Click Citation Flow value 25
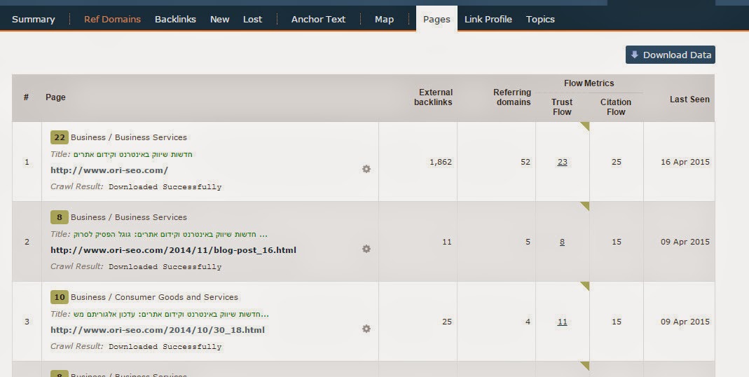 [616, 162]
